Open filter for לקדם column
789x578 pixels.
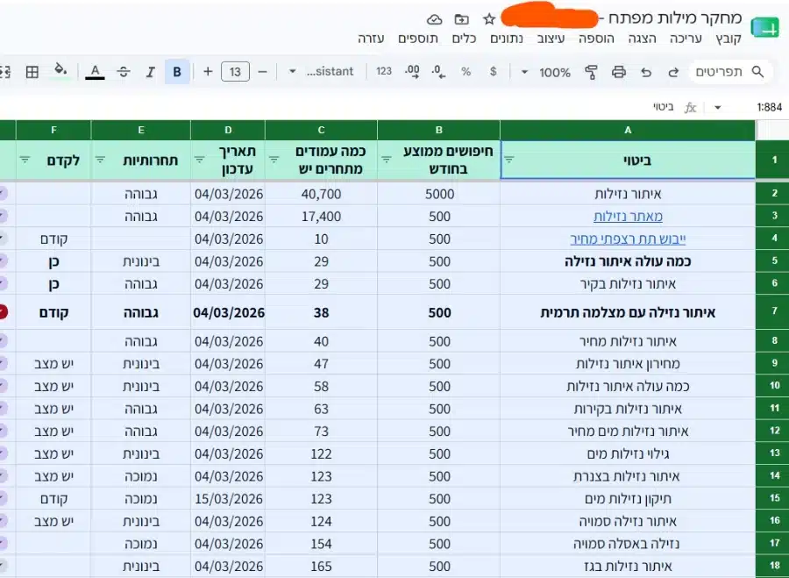coord(25,161)
